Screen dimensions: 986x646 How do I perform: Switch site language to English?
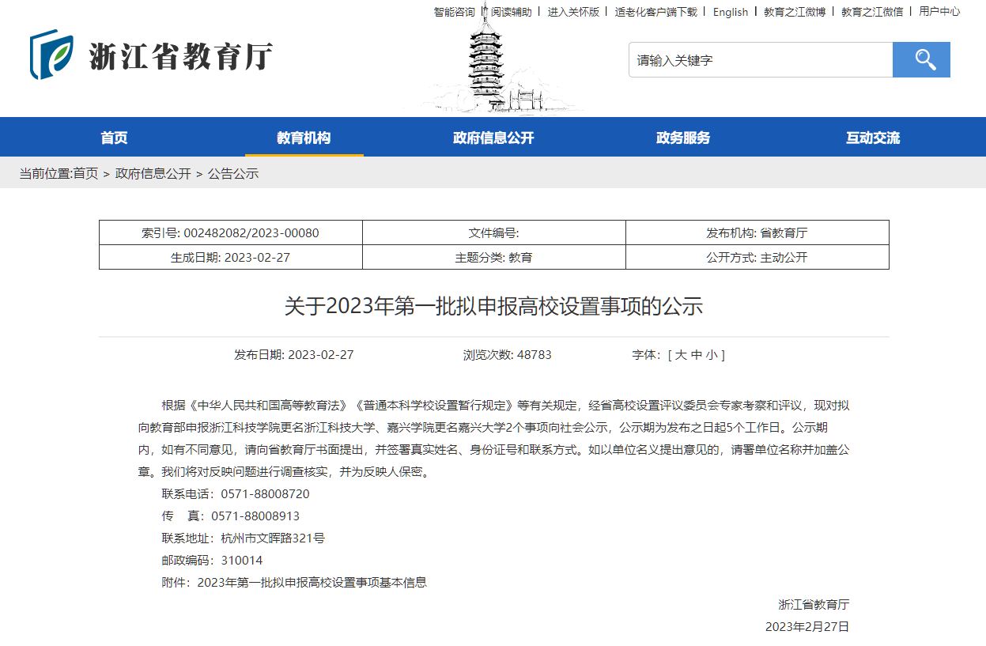[730, 12]
